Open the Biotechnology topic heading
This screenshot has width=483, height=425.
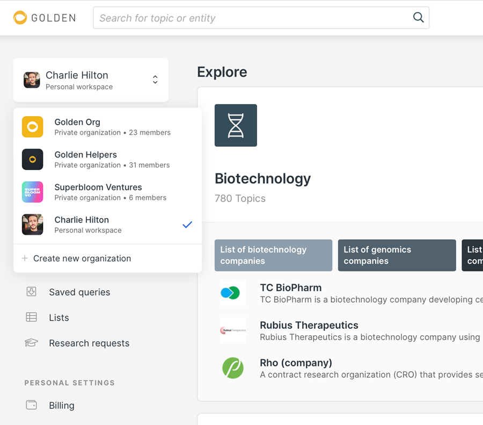click(x=263, y=178)
